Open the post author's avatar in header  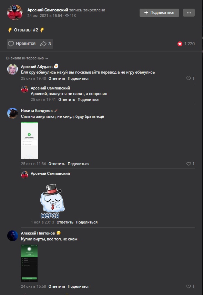pos(15,12)
